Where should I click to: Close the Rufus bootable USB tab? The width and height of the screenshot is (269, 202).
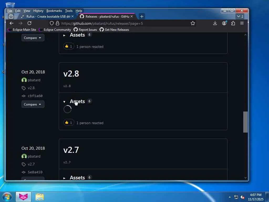(x=73, y=16)
